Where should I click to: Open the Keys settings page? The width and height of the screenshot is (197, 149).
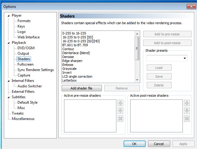21,26
